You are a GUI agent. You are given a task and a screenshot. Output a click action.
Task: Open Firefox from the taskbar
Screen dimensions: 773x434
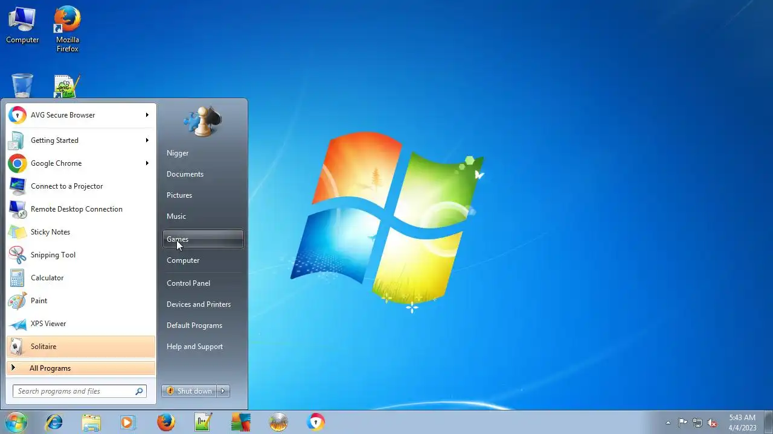[166, 422]
